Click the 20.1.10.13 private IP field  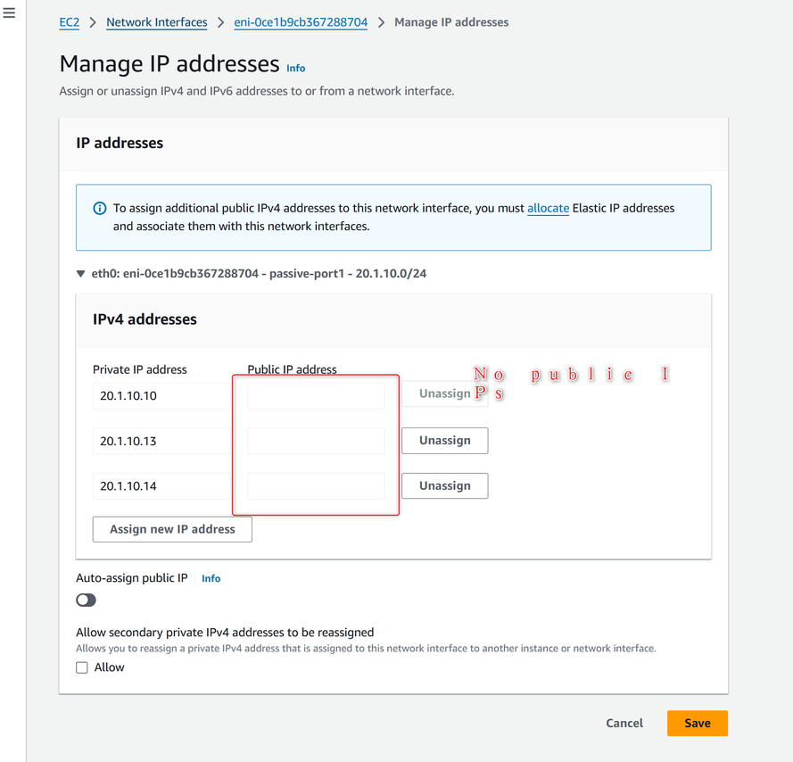pyautogui.click(x=161, y=441)
